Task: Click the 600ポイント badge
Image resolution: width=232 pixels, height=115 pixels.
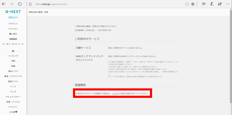Action: tap(13, 17)
